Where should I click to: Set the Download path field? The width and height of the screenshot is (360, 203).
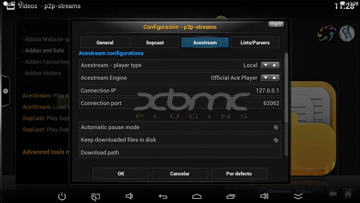tap(180, 153)
